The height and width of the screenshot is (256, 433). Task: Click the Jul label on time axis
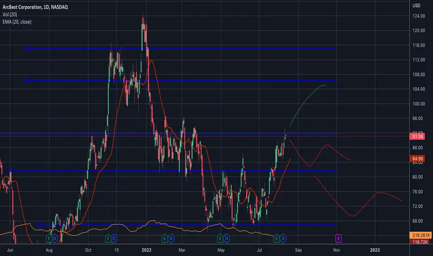259,250
